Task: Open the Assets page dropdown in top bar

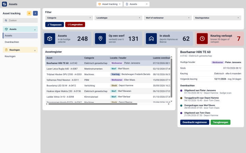Action: (x=137, y=4)
